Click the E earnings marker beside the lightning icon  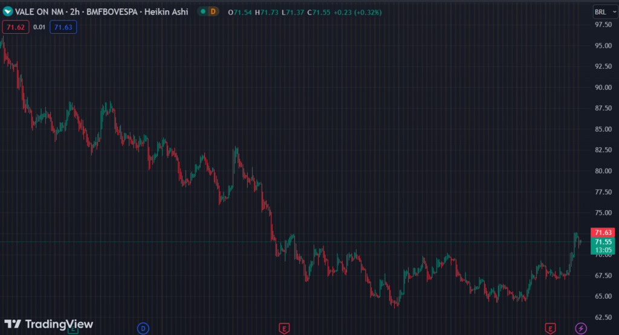(550, 328)
